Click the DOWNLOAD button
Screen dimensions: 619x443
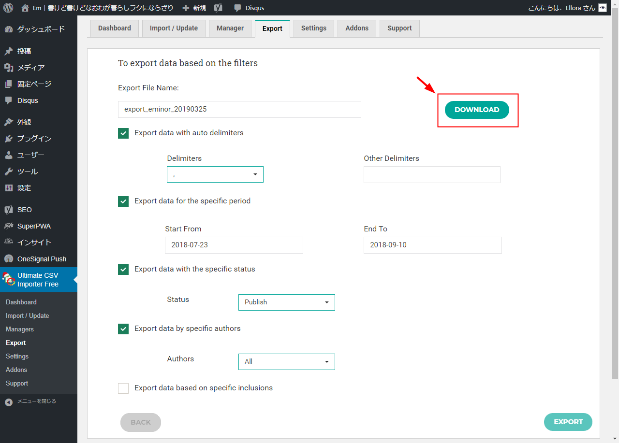477,110
